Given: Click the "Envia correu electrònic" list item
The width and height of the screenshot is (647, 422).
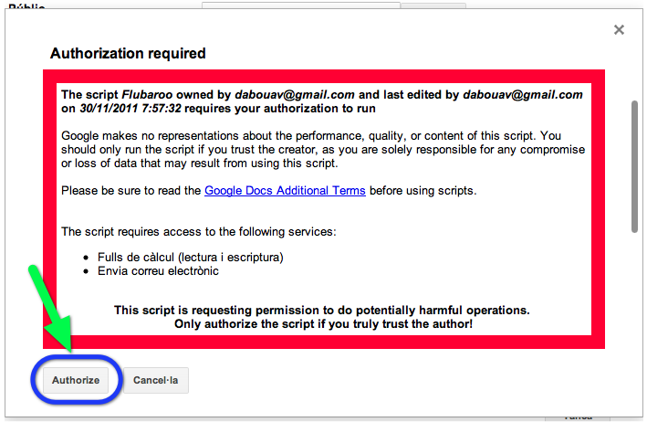Looking at the screenshot, I should click(158, 271).
